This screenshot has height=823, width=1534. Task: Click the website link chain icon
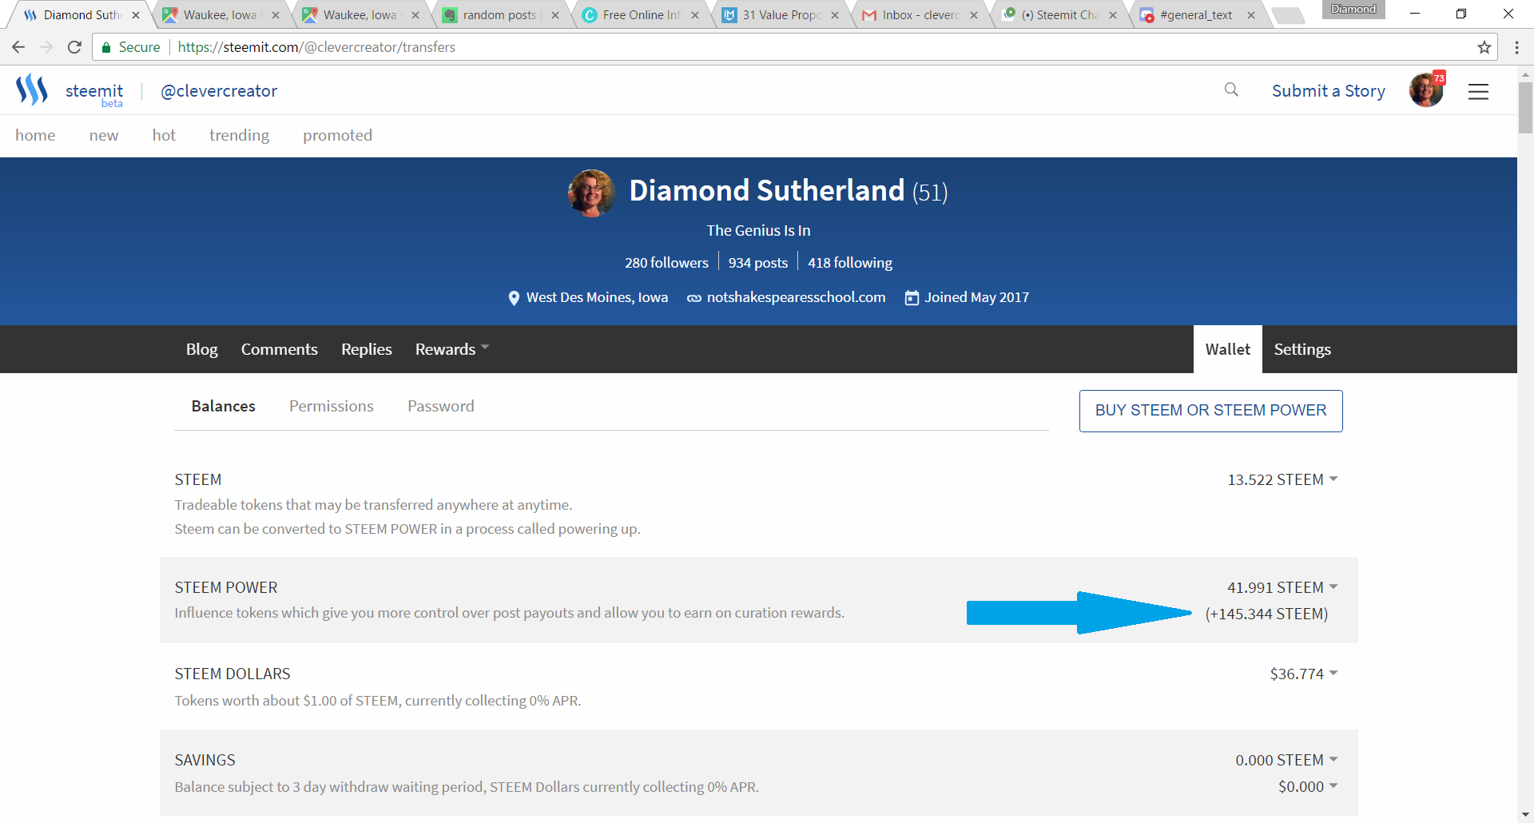coord(694,298)
